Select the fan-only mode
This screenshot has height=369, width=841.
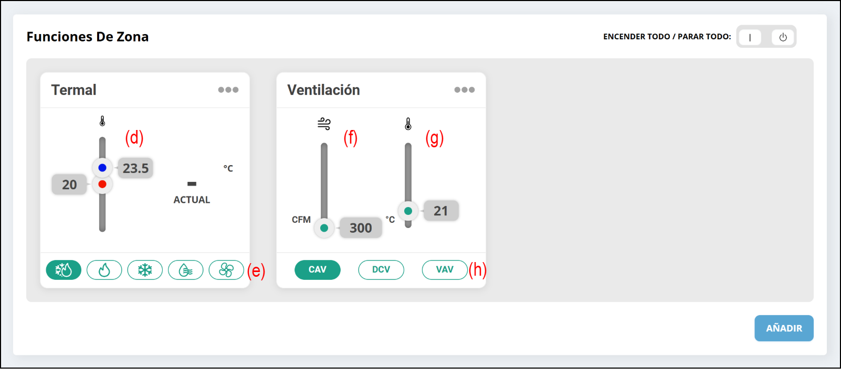click(x=226, y=270)
